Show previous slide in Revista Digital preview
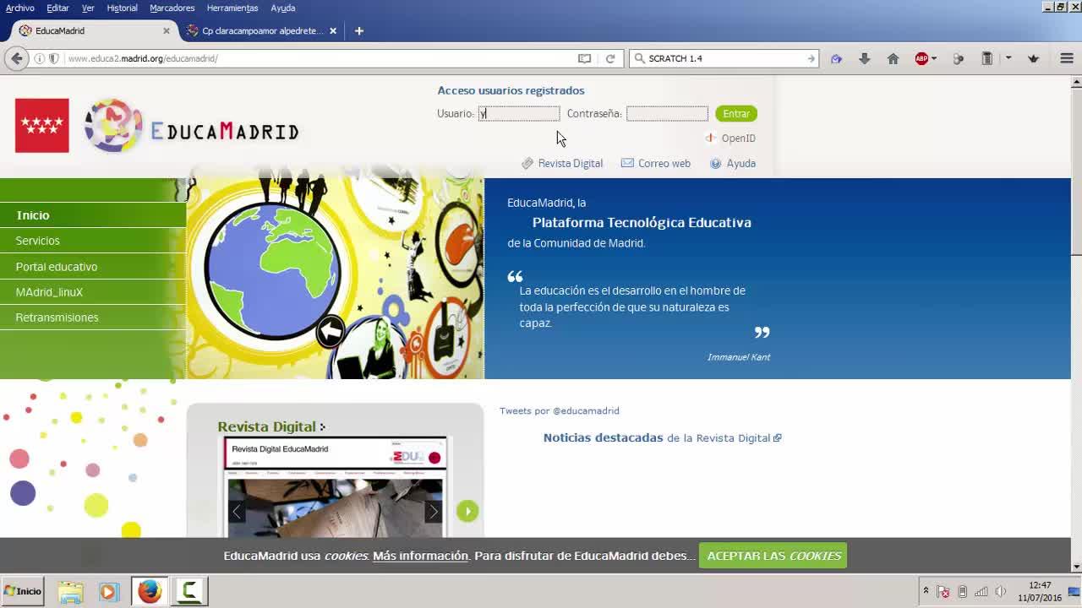The width and height of the screenshot is (1082, 608). click(237, 511)
